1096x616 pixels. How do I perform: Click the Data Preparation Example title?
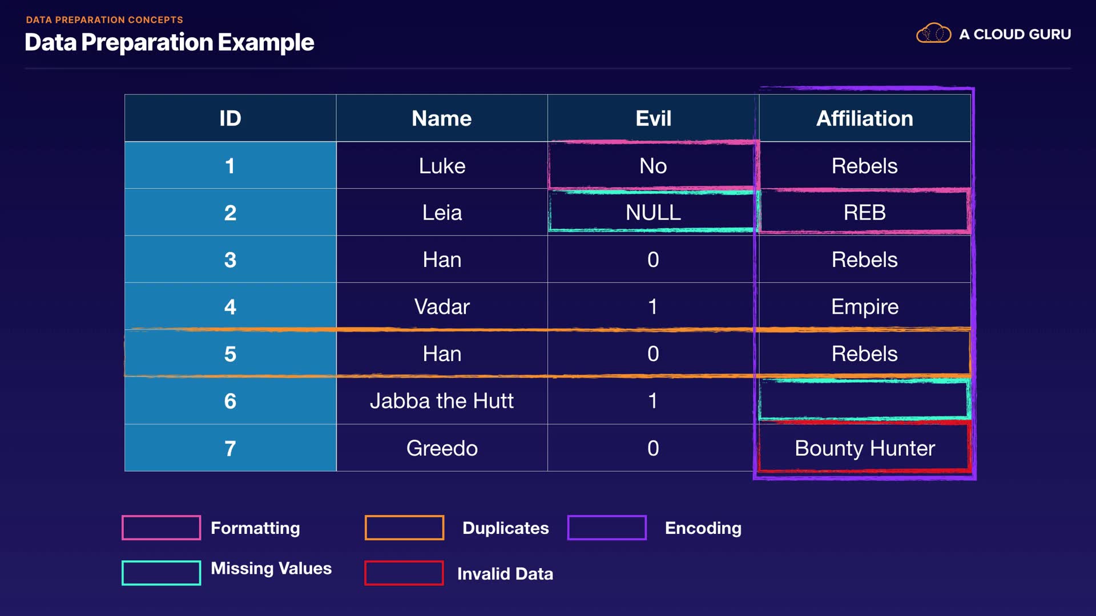click(170, 42)
